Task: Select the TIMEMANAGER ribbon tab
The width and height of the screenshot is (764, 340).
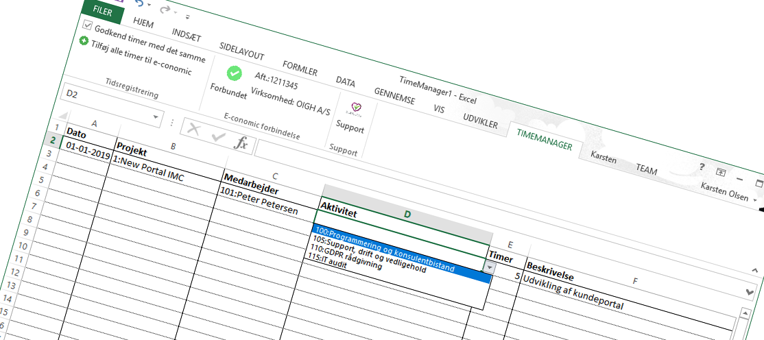Action: click(545, 139)
